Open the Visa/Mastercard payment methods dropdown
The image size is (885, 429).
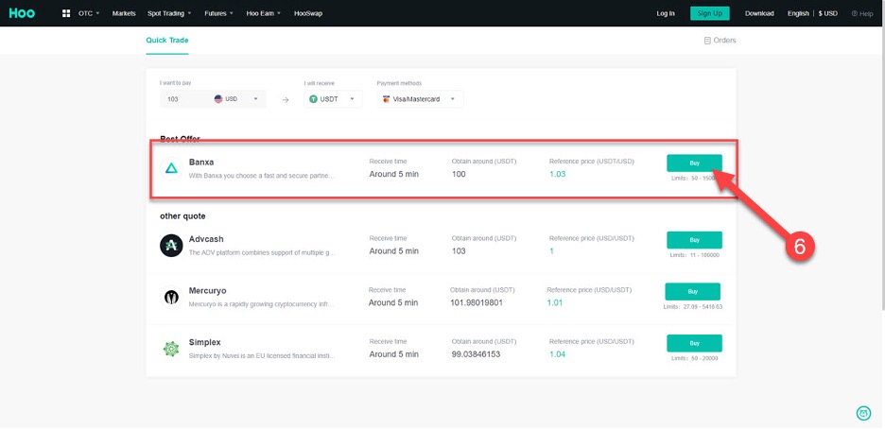pyautogui.click(x=420, y=99)
